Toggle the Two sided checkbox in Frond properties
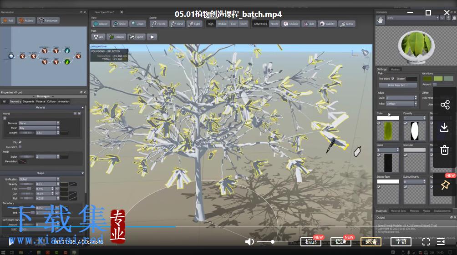This screenshot has width=457, height=255. 20,147
